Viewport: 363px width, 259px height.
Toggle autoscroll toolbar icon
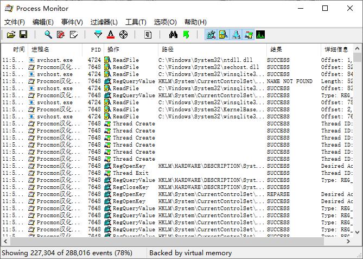tap(61, 35)
